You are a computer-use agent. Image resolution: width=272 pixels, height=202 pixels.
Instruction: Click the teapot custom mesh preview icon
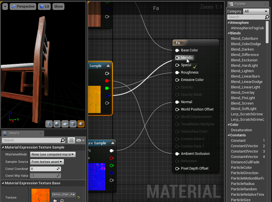(81, 124)
